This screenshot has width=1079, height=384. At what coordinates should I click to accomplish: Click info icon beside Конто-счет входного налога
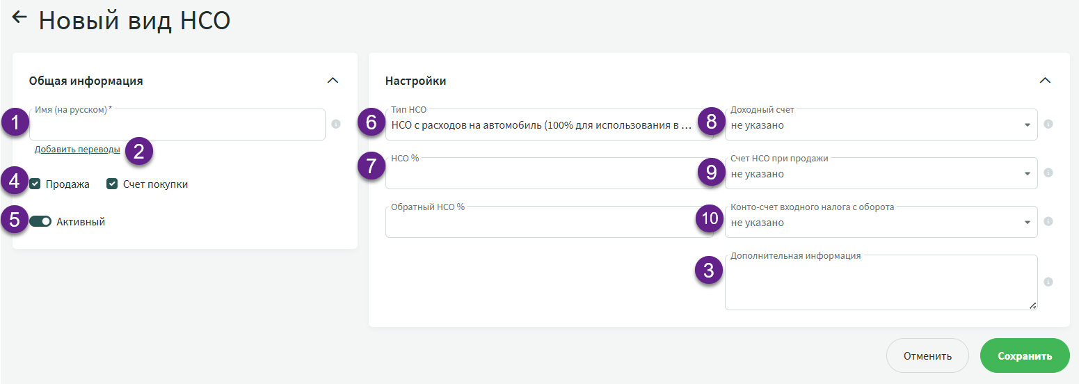click(x=1048, y=222)
